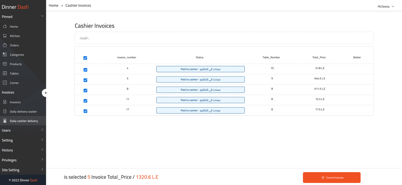This screenshot has width=402, height=185.
Task: Click the Products box icon
Action: (5, 64)
